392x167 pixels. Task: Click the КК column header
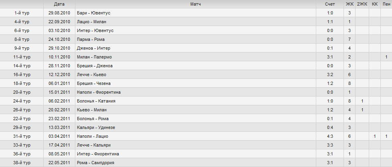[375, 4]
